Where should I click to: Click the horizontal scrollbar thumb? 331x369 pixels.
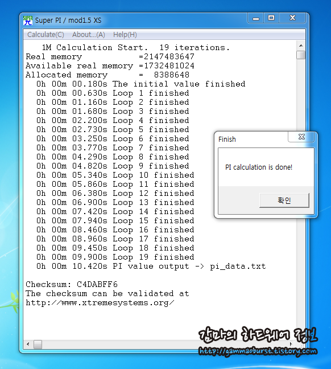[38, 345]
